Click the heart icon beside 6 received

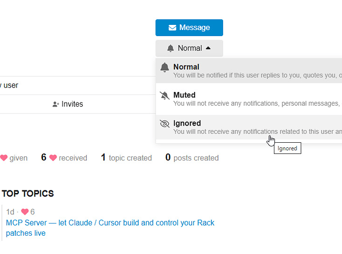[53, 158]
